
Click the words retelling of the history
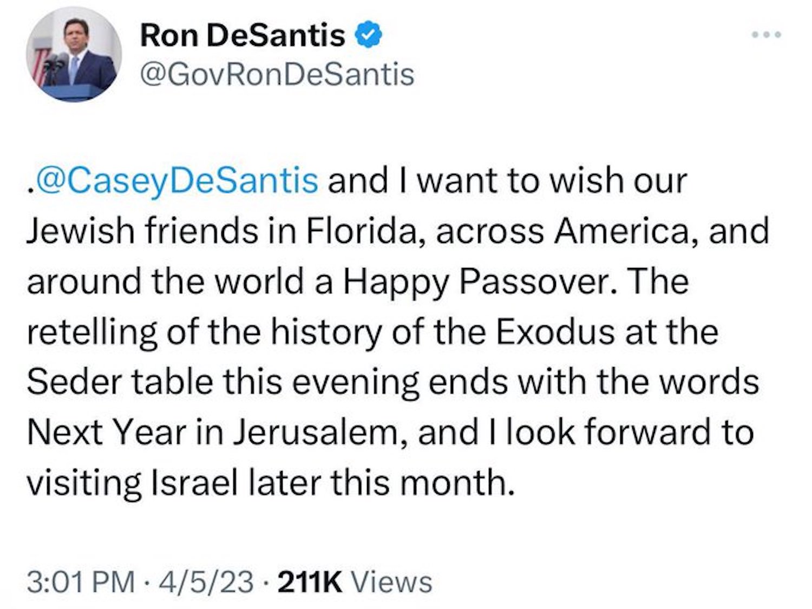203,331
